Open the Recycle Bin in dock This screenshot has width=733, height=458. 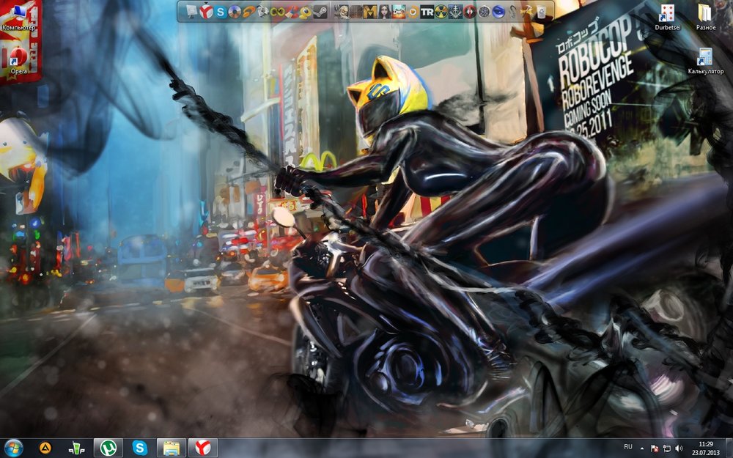click(542, 11)
